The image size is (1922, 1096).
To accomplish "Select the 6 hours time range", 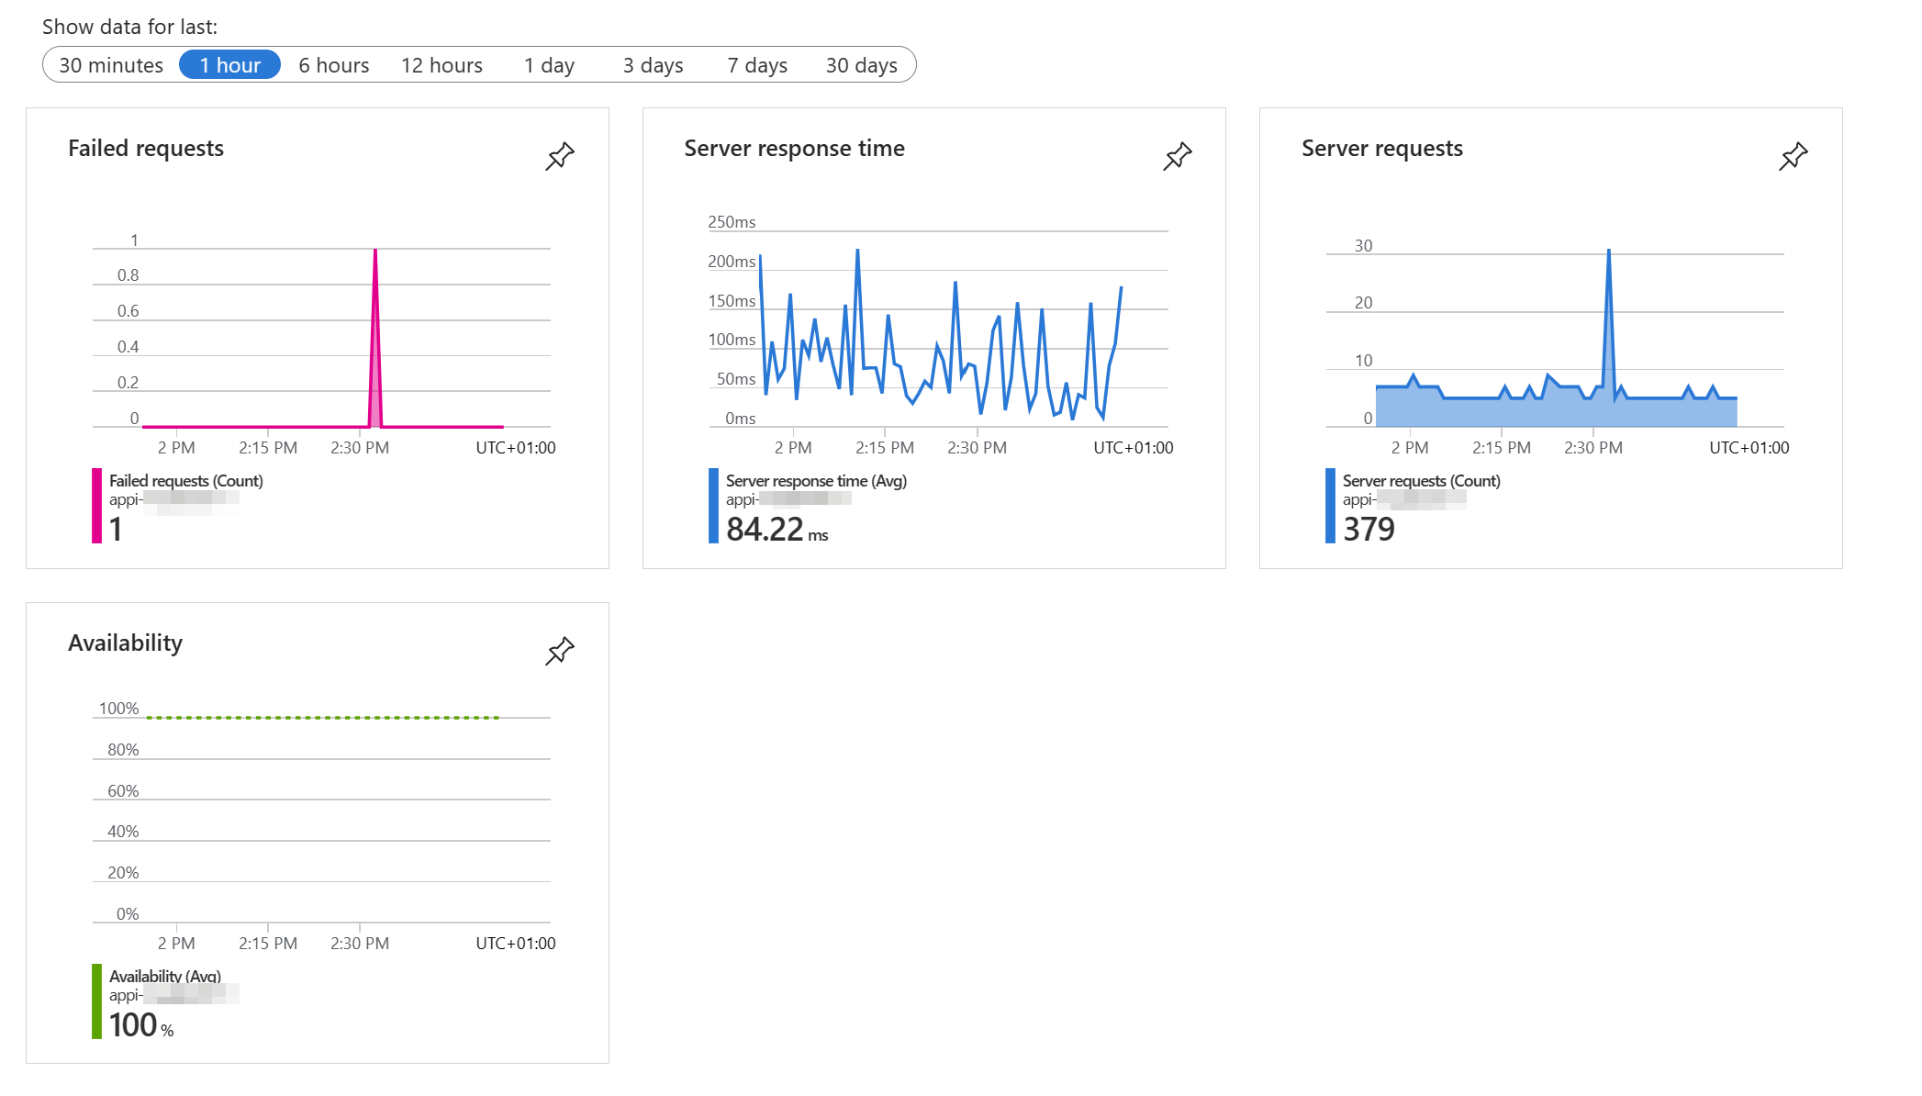I will pos(334,65).
